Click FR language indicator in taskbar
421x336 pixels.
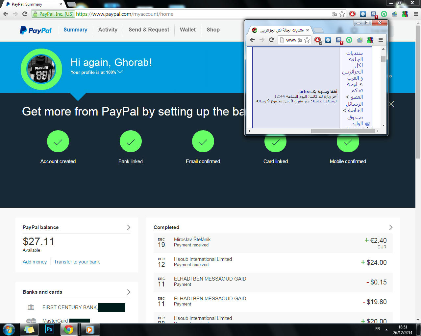point(378,329)
